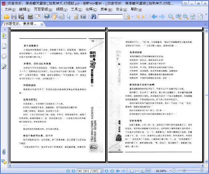Switch to continuous page layout

(137, 171)
